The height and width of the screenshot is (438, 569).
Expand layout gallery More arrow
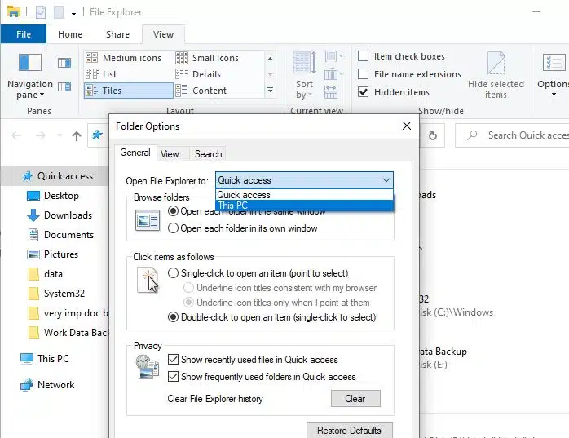coord(271,90)
